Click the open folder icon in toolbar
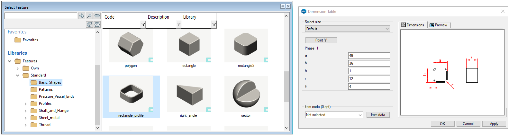 (x=97, y=16)
